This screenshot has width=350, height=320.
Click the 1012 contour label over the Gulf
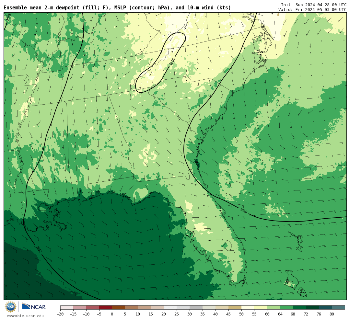39,249
